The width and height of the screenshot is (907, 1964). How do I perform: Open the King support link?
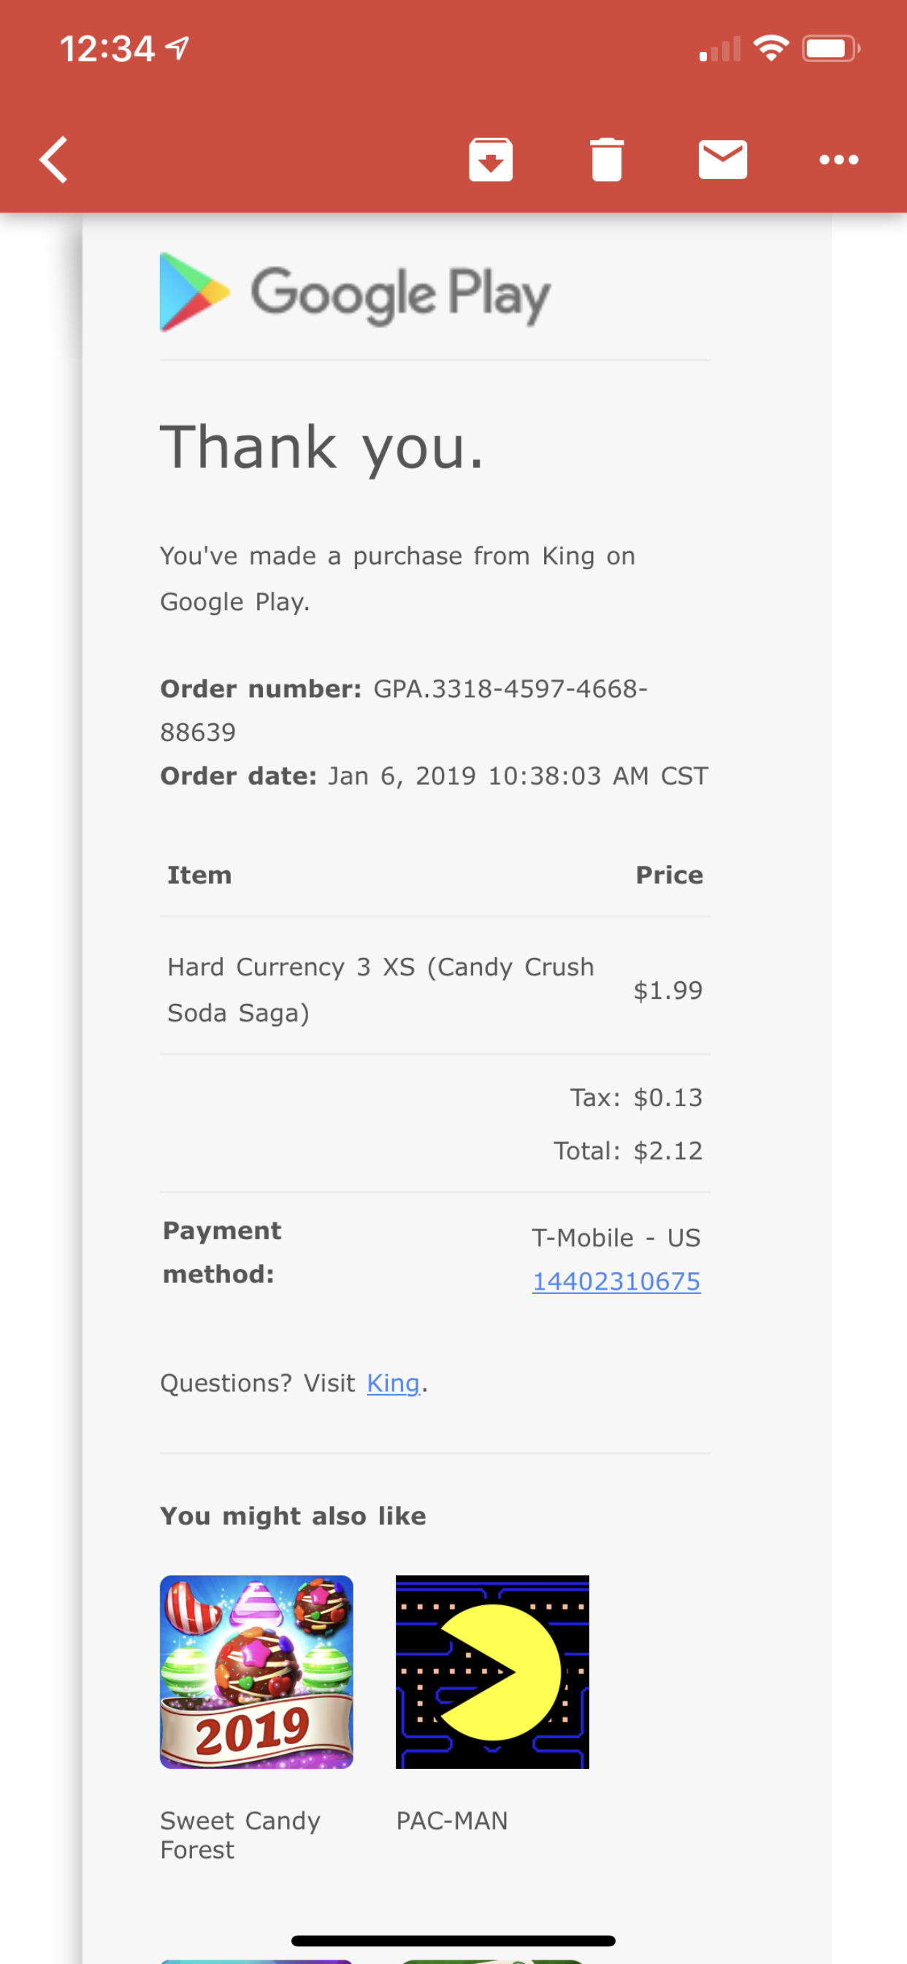click(x=394, y=1383)
